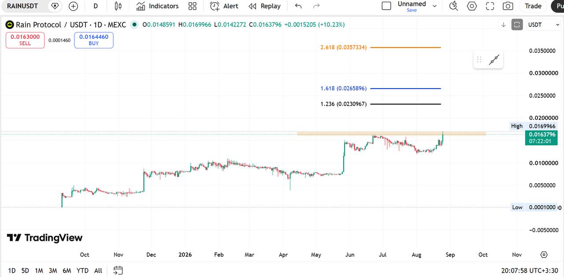Open the go-to-date calendar icon
564x277 pixels.
coord(118,270)
